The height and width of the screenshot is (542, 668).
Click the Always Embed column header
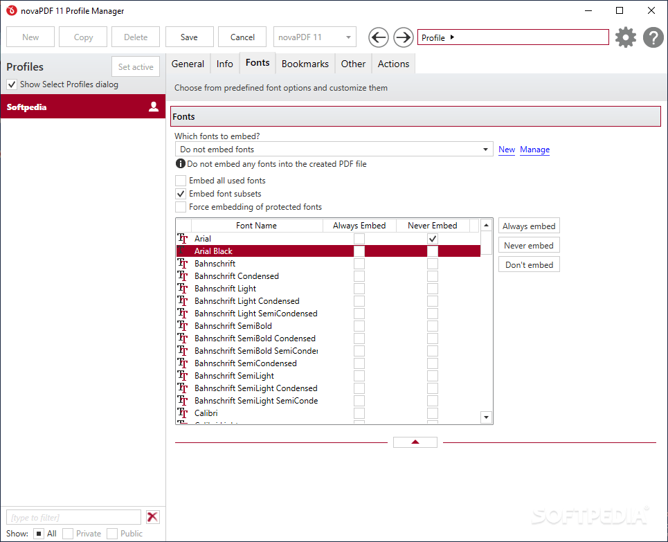pos(359,226)
